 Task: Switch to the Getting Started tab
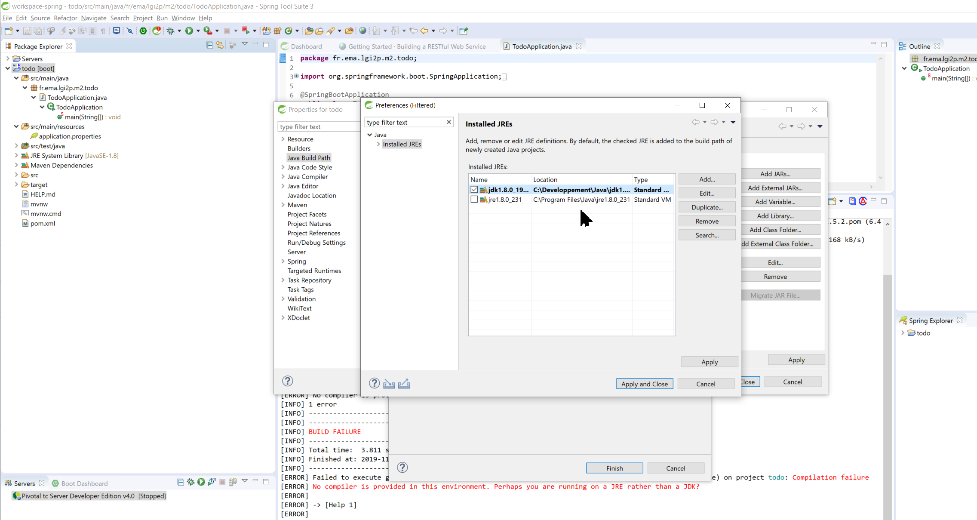[413, 46]
